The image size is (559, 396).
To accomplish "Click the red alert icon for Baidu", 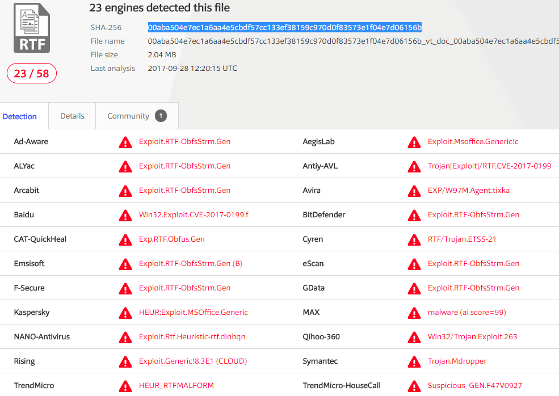I will (125, 215).
